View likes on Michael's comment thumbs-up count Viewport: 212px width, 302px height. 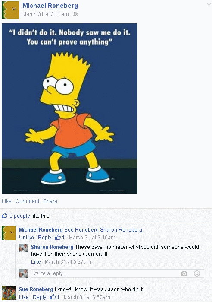coord(60,237)
